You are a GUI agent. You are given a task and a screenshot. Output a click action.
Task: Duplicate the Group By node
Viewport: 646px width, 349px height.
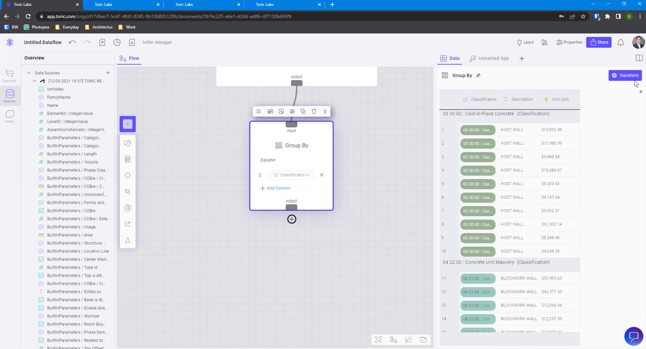point(303,111)
